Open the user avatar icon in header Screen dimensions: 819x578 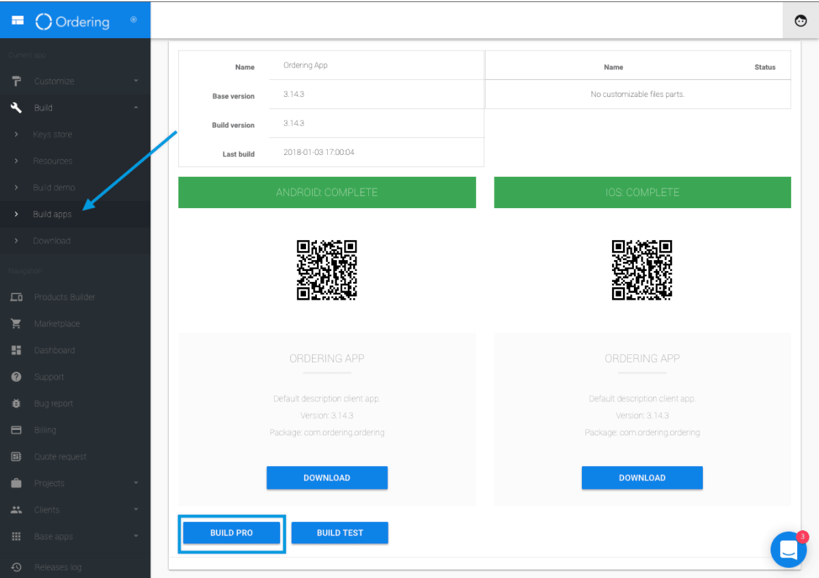pyautogui.click(x=800, y=21)
